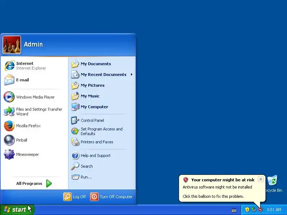Select the Search menu label
Viewport: 287px width, 215px height.
[x=86, y=166]
